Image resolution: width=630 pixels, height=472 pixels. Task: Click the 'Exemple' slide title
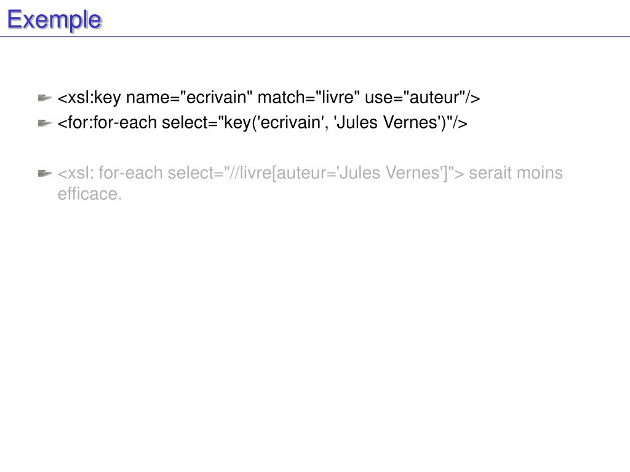pyautogui.click(x=54, y=20)
